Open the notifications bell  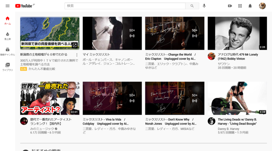tap(250, 6)
